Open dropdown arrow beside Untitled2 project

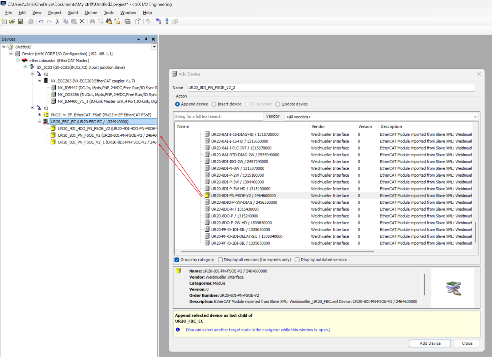(x=154, y=47)
